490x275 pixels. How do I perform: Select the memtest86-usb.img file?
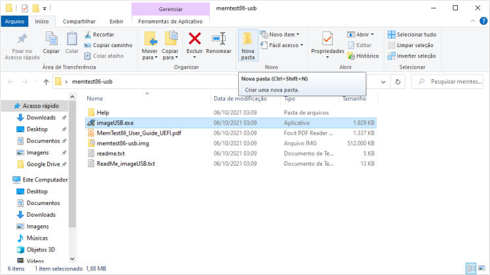click(123, 143)
